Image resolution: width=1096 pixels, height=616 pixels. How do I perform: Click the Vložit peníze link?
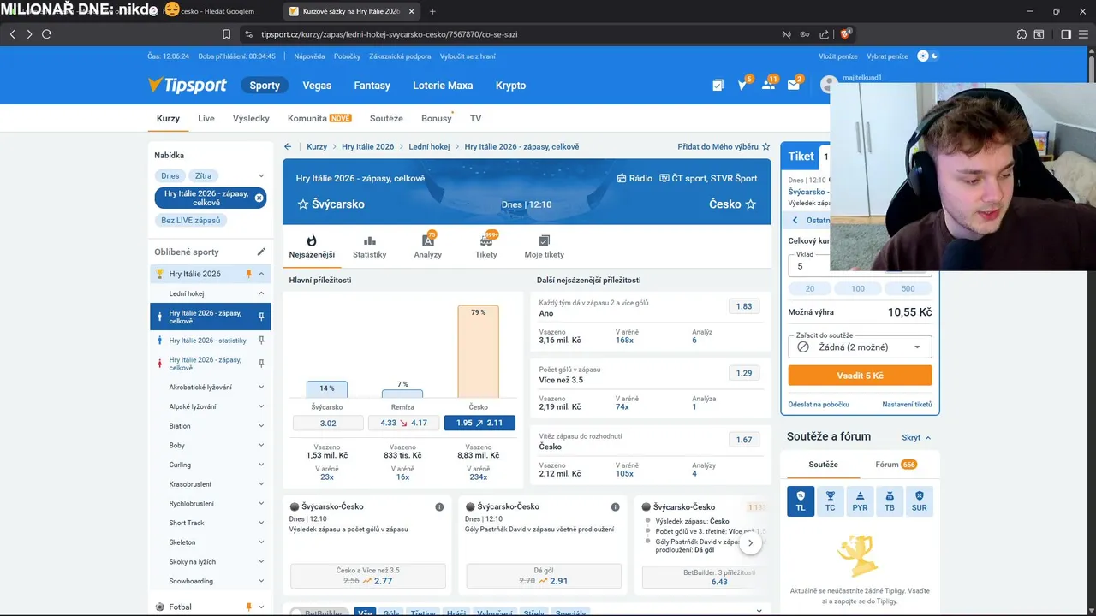click(838, 56)
